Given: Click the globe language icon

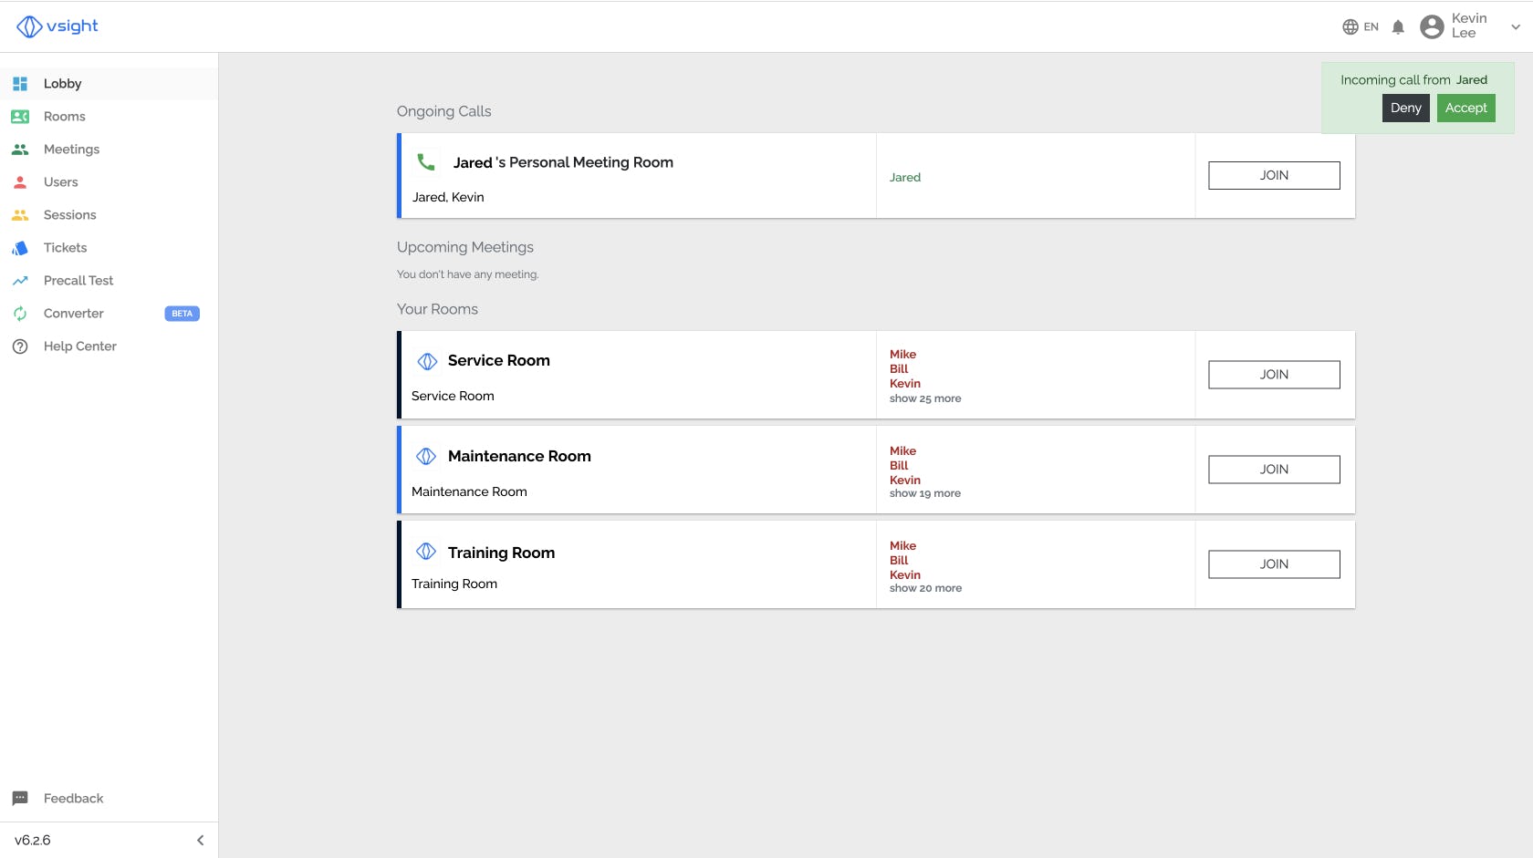Looking at the screenshot, I should pyautogui.click(x=1350, y=27).
